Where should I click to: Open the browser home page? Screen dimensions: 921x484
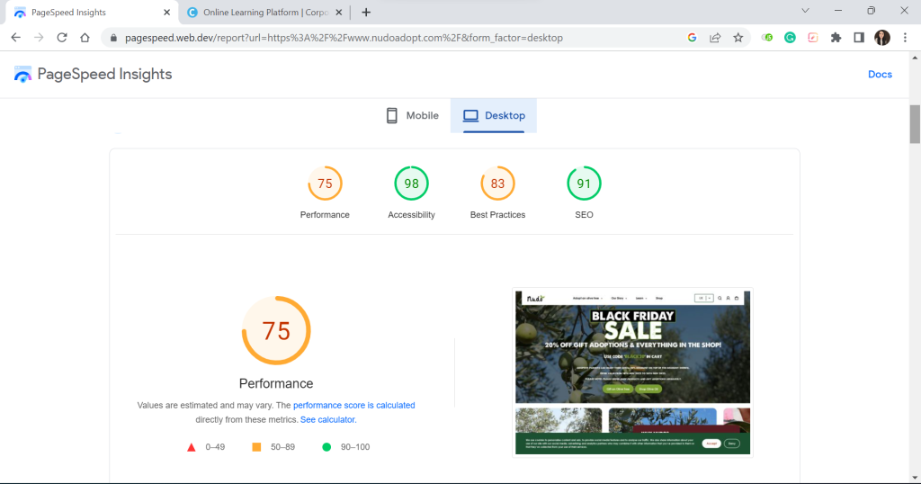pos(85,38)
